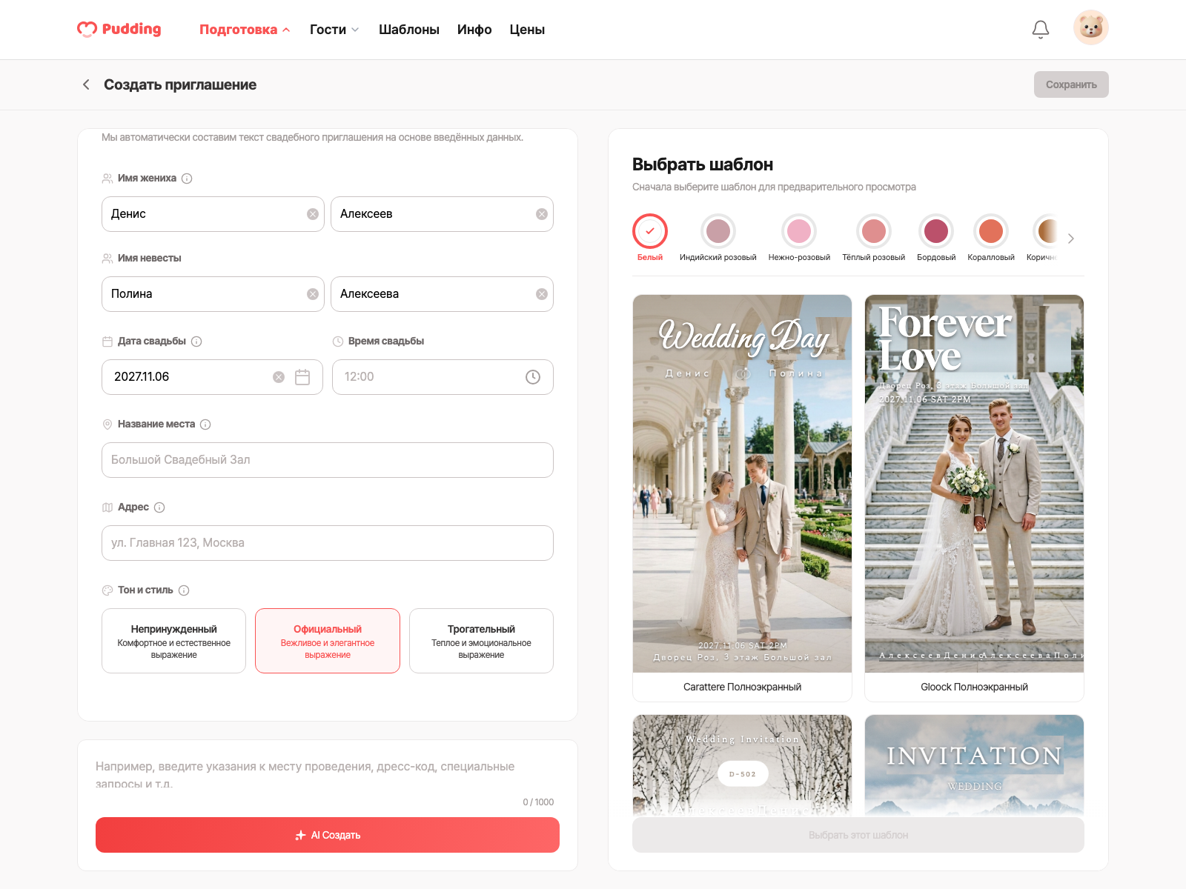Focus the wedding date field 2027.11.06
The image size is (1186, 889).
pyautogui.click(x=212, y=377)
